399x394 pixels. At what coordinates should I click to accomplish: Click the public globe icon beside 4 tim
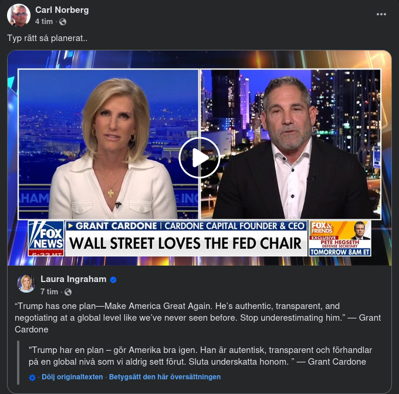coord(63,22)
